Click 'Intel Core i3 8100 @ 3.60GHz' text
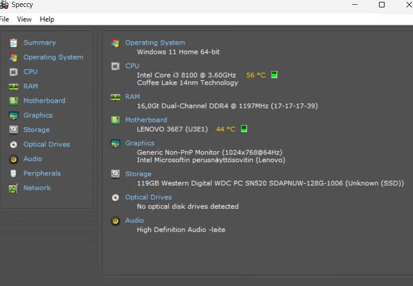Image resolution: width=413 pixels, height=286 pixels. (186, 75)
